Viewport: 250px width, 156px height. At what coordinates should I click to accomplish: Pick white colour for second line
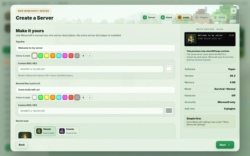(x=35, y=97)
